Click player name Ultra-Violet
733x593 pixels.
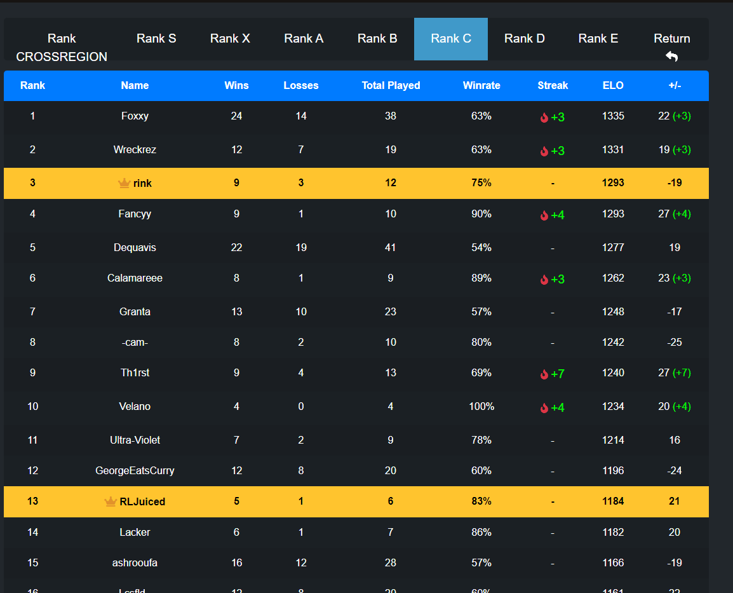click(135, 440)
